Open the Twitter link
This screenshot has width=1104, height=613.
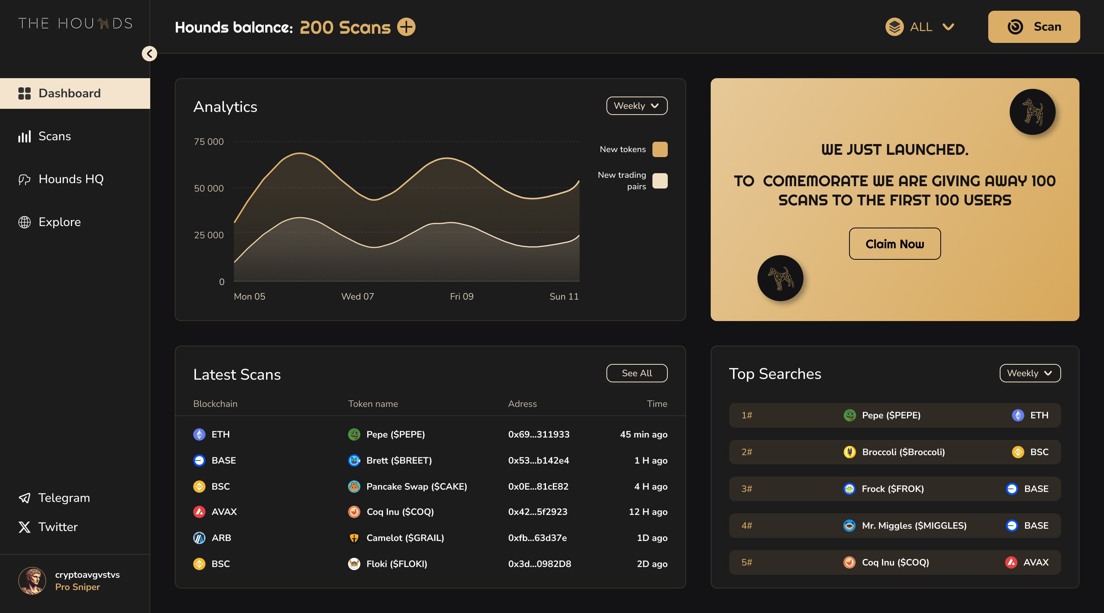[x=48, y=527]
